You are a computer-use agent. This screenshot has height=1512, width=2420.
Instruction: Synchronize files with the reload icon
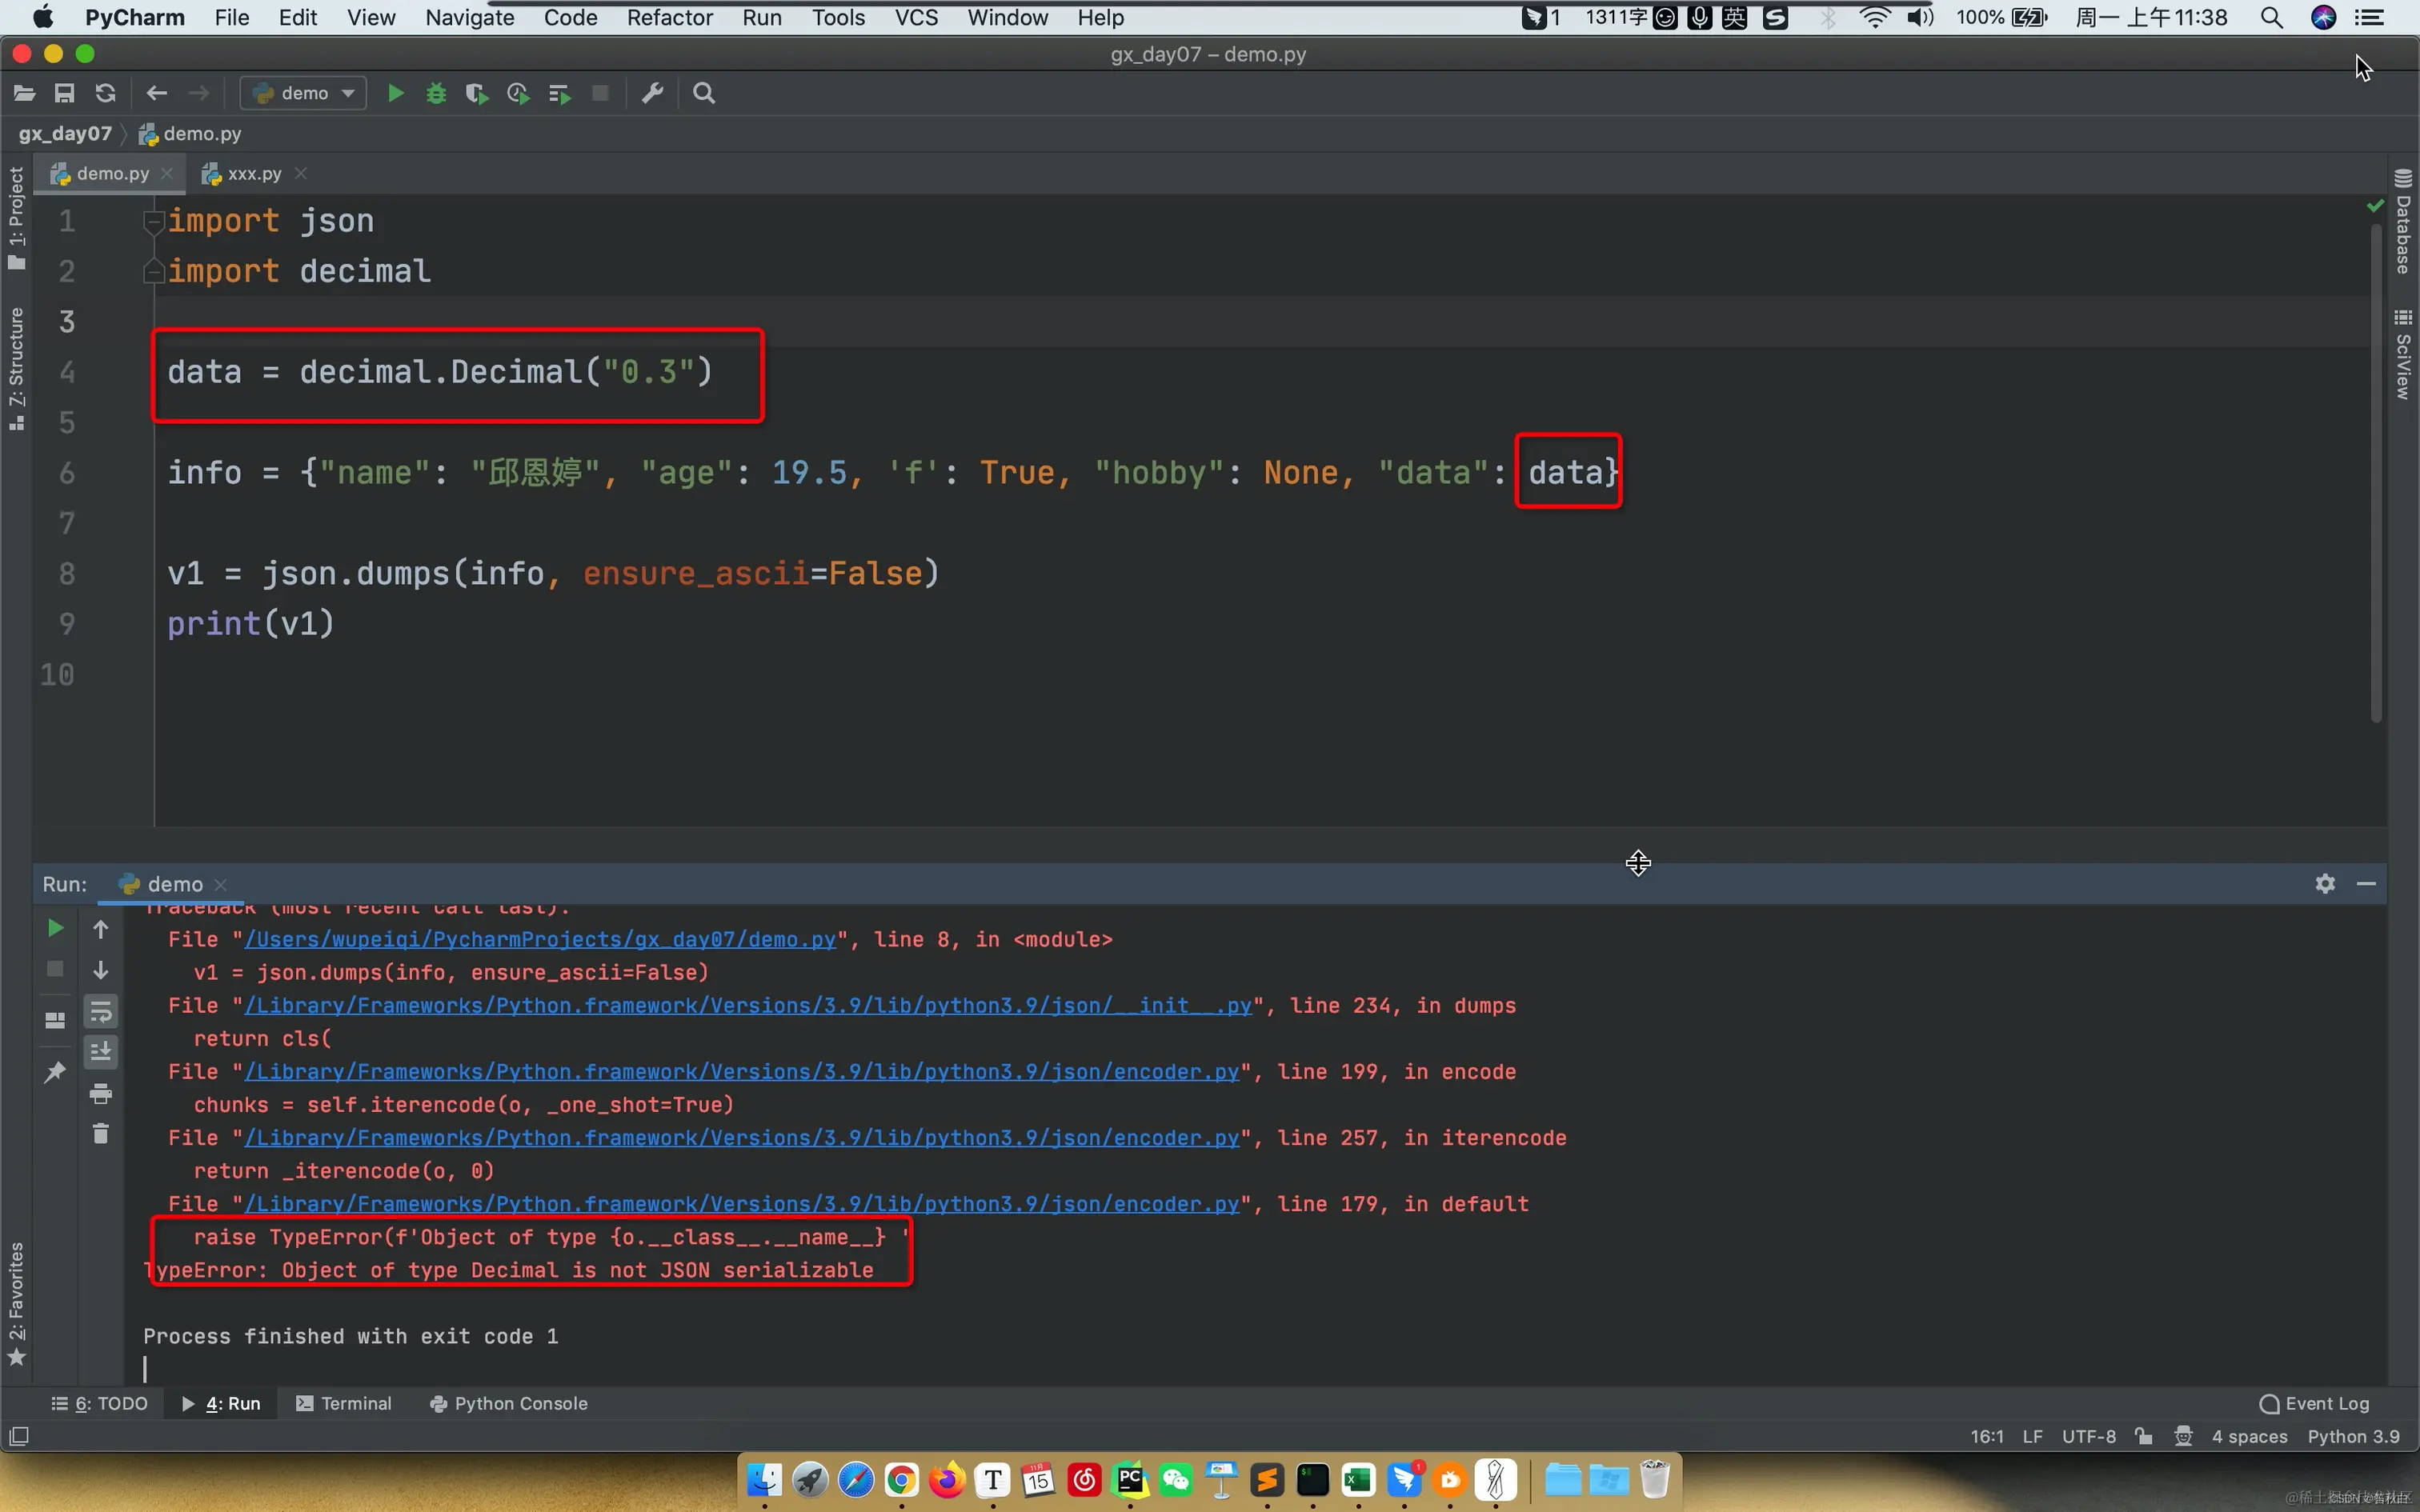click(105, 93)
